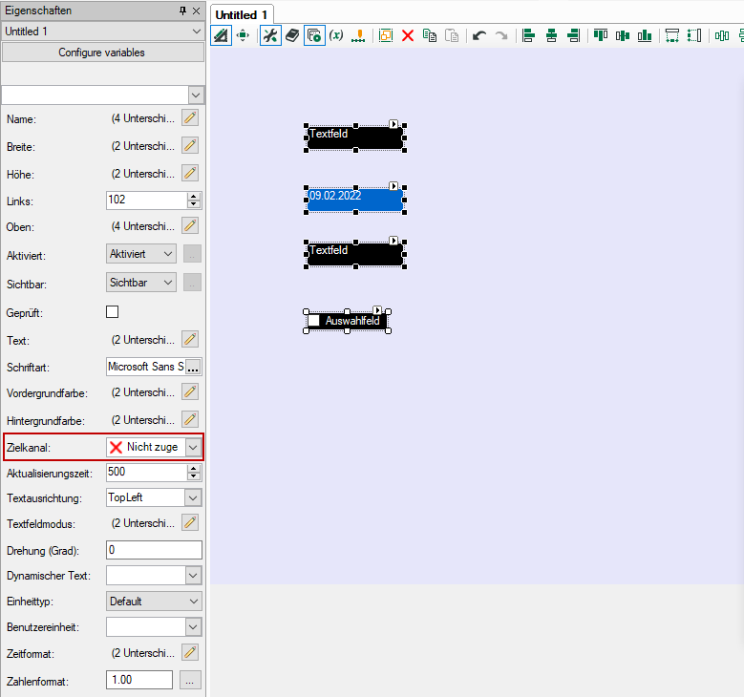The image size is (744, 697).
Task: Open the variables (x) tool
Action: pyautogui.click(x=336, y=35)
